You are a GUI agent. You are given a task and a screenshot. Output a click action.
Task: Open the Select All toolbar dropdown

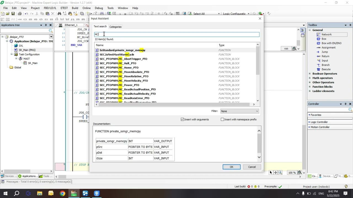(x=219, y=14)
